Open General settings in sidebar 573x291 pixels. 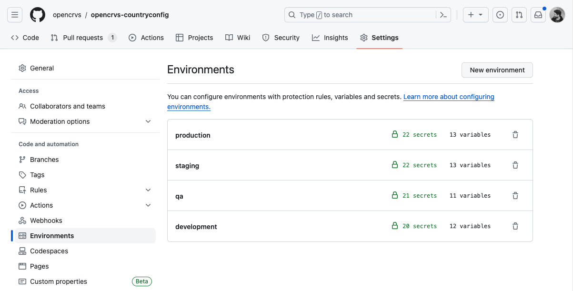(85, 68)
